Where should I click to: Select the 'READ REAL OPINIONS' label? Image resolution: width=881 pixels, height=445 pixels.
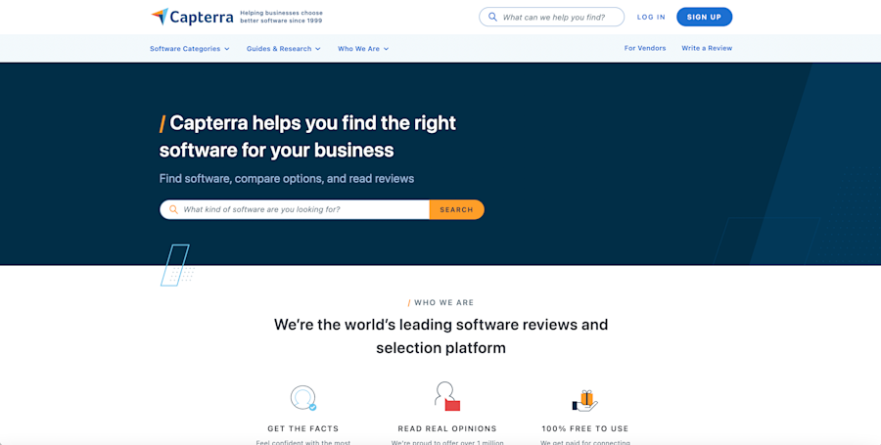click(x=447, y=428)
